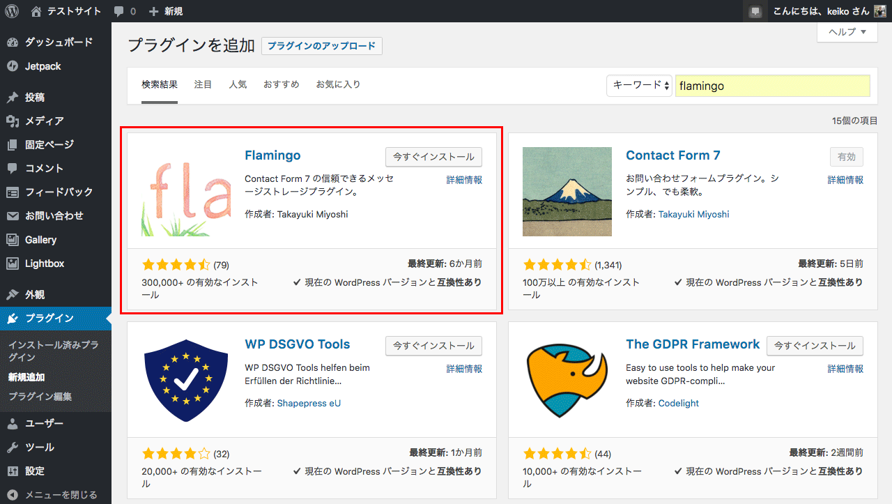Open インストール済みプラグイン submenu item
This screenshot has height=504, width=892.
coord(53,351)
